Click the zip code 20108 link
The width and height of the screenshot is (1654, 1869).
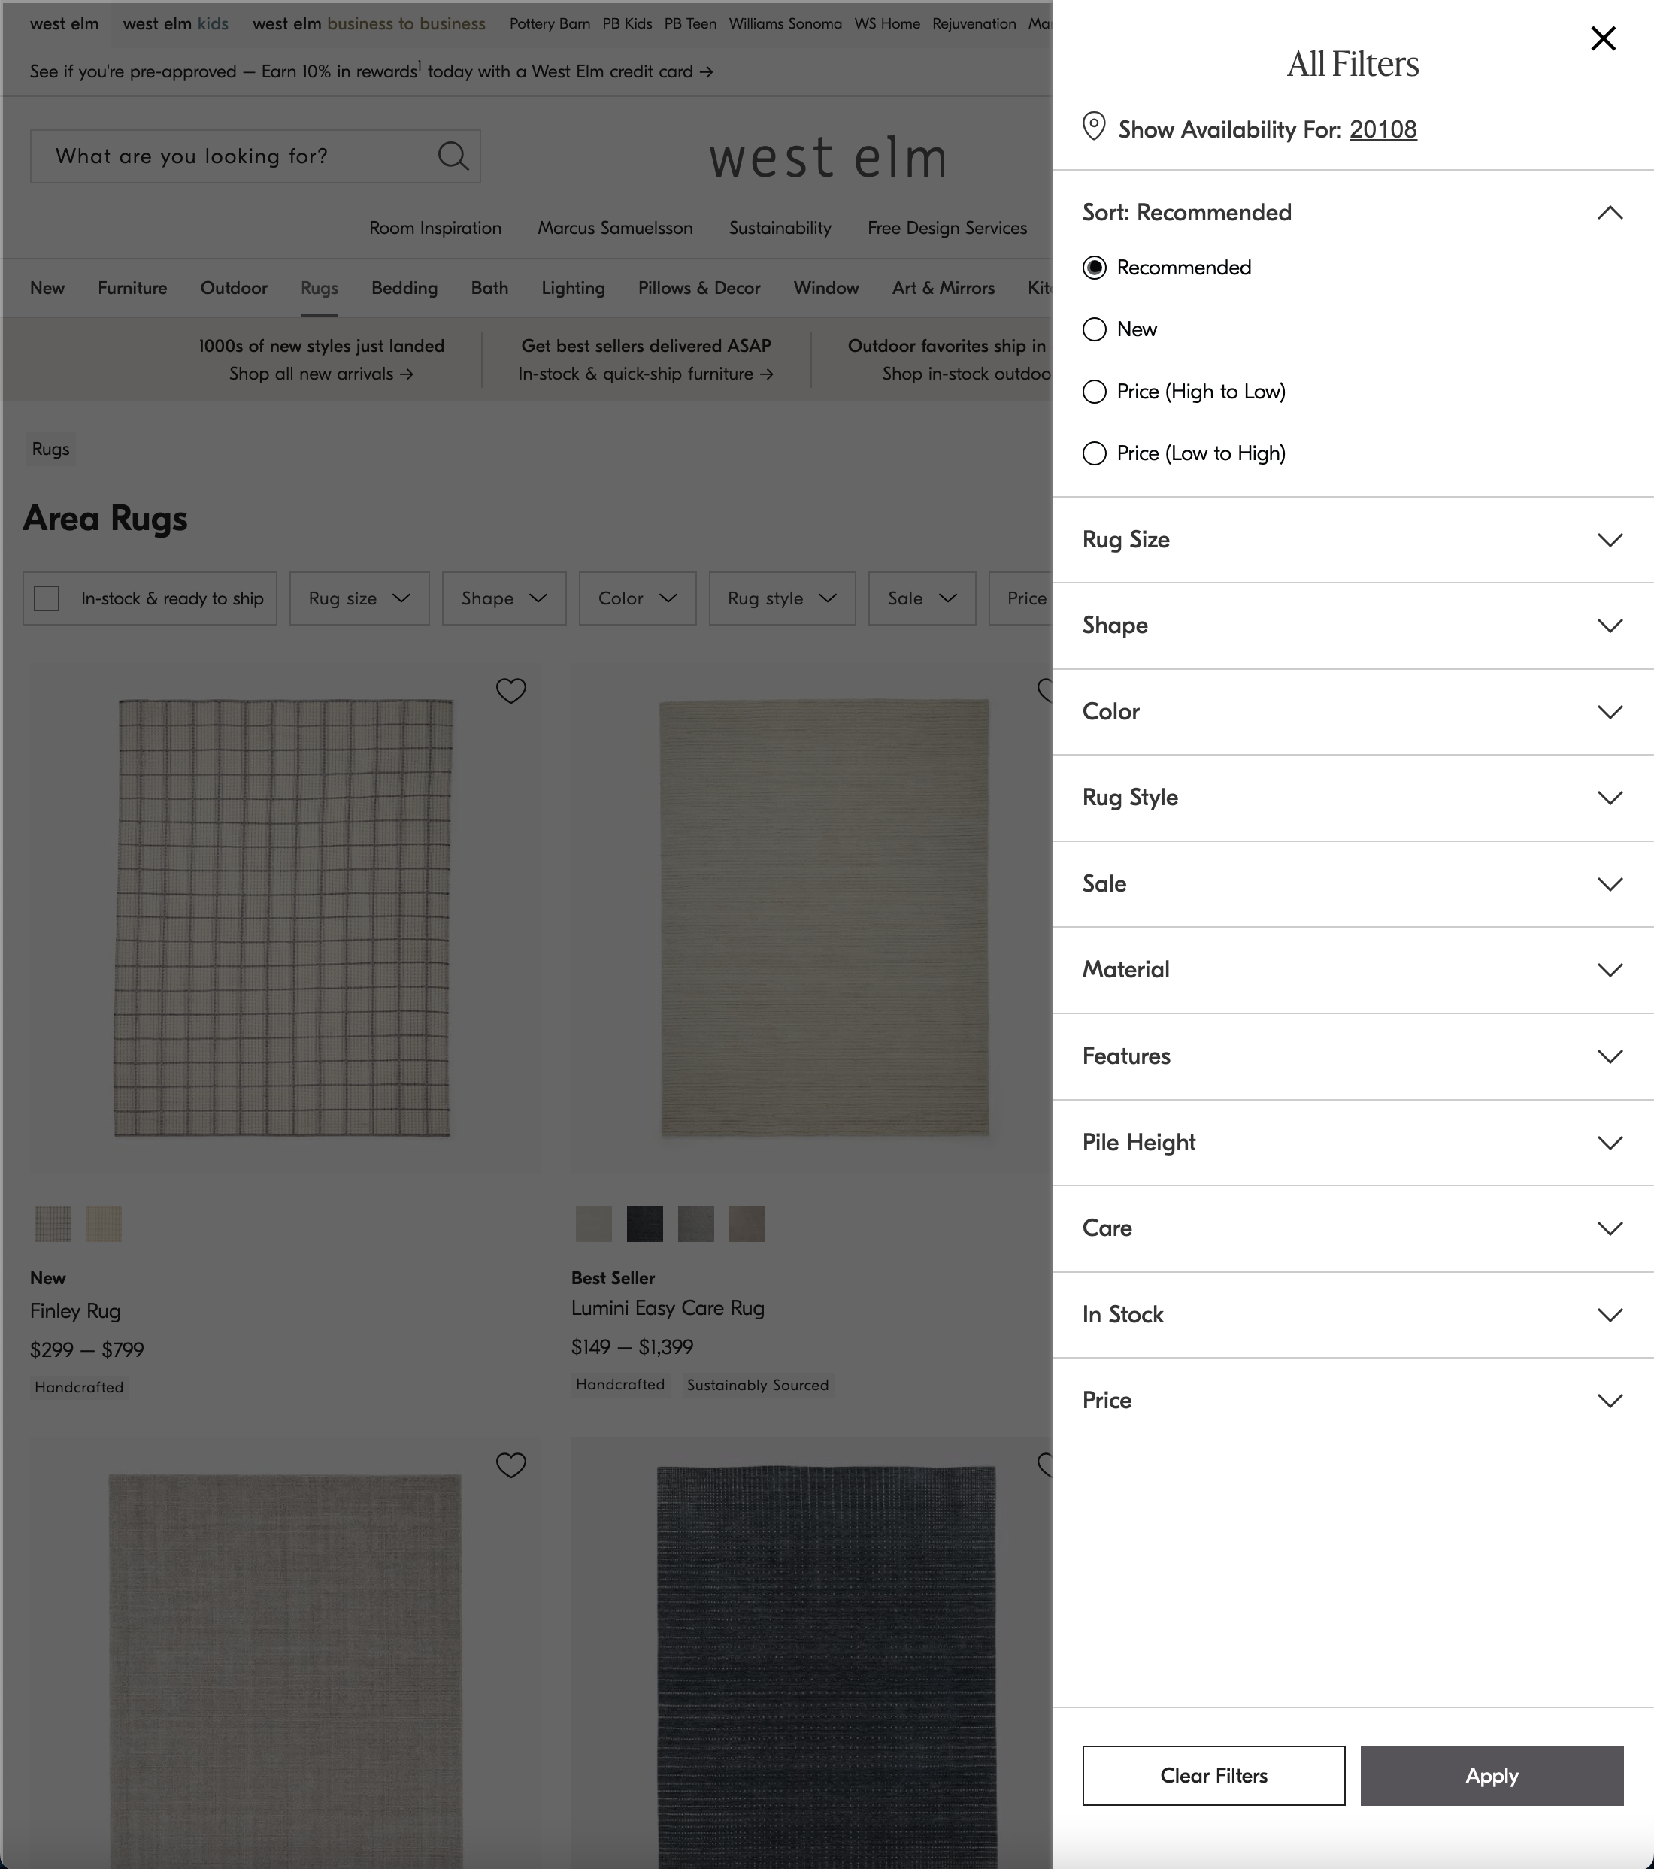1383,129
